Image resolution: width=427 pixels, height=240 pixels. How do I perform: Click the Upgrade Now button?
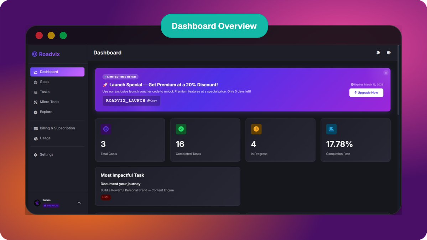point(366,93)
